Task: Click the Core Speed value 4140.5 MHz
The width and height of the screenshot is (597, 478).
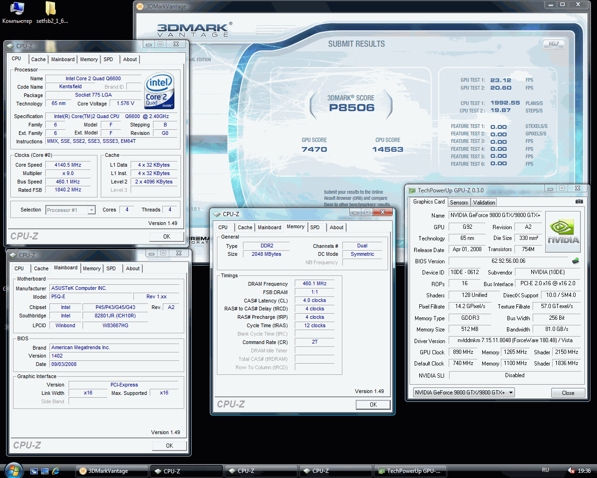Action: tap(68, 165)
